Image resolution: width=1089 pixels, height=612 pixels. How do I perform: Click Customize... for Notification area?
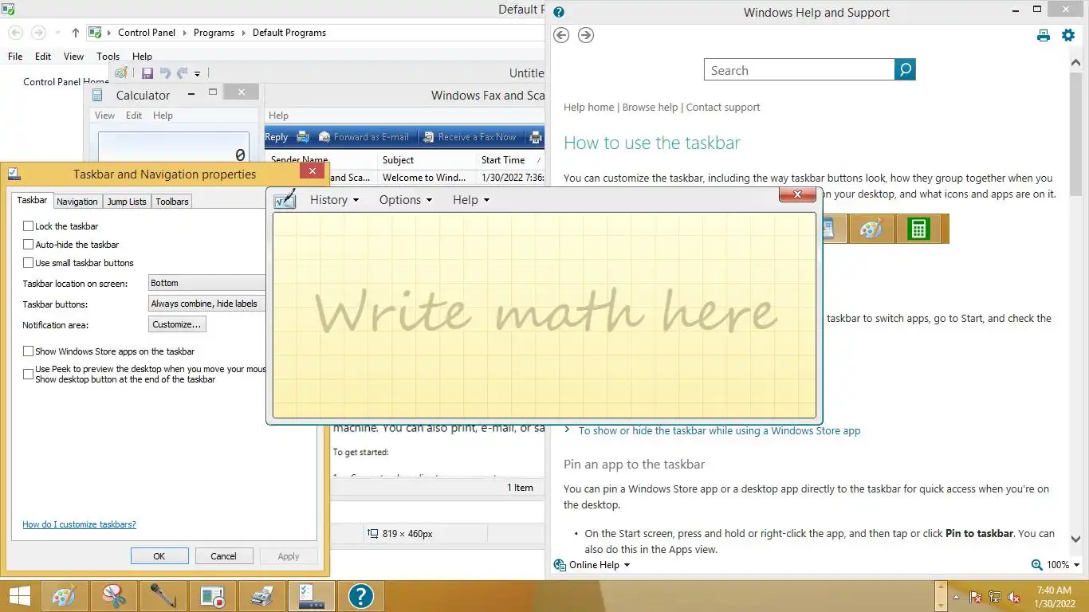click(178, 324)
